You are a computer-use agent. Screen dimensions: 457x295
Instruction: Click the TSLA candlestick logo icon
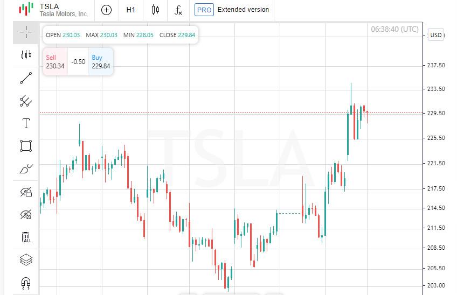(26, 9)
